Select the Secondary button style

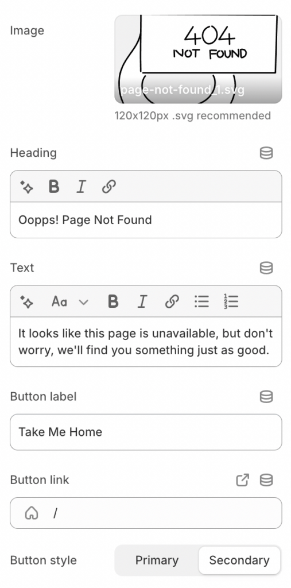point(239,560)
